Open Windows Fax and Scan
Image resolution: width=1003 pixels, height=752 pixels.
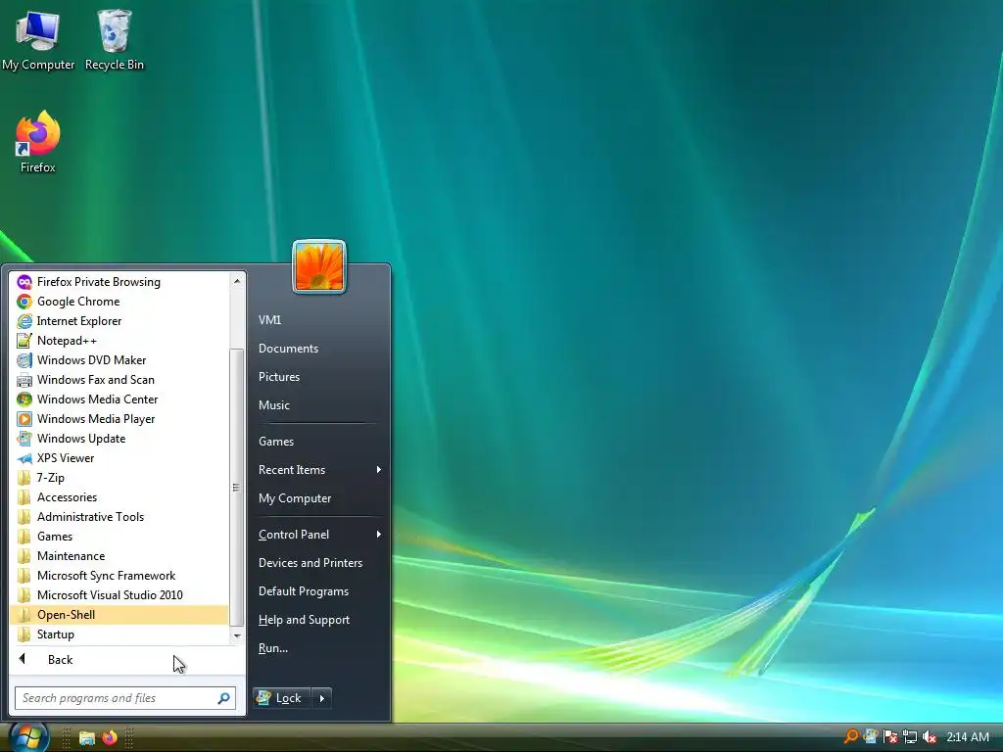click(119, 380)
